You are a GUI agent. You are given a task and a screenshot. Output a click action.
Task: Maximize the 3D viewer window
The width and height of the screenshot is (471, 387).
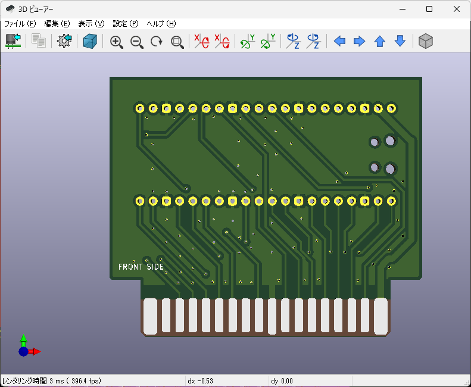point(429,9)
